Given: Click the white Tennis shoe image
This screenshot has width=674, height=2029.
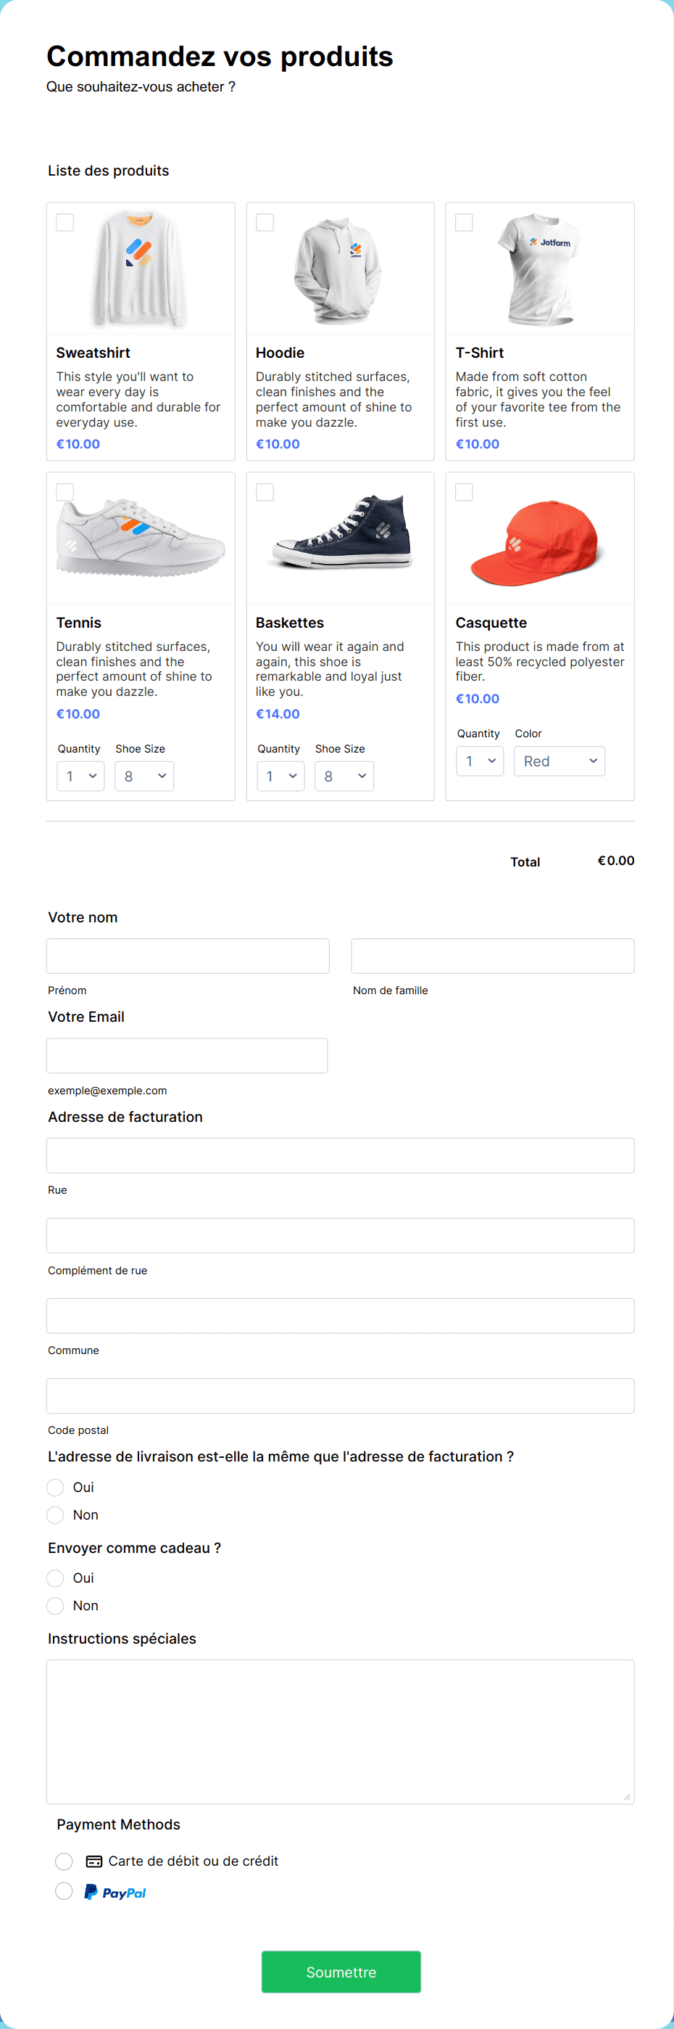Looking at the screenshot, I should [141, 536].
